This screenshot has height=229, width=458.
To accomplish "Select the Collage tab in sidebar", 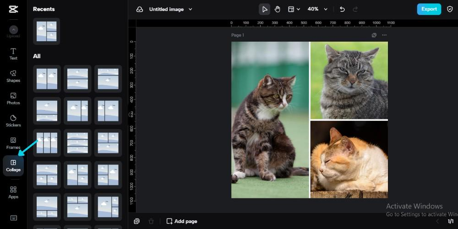I will point(13,165).
